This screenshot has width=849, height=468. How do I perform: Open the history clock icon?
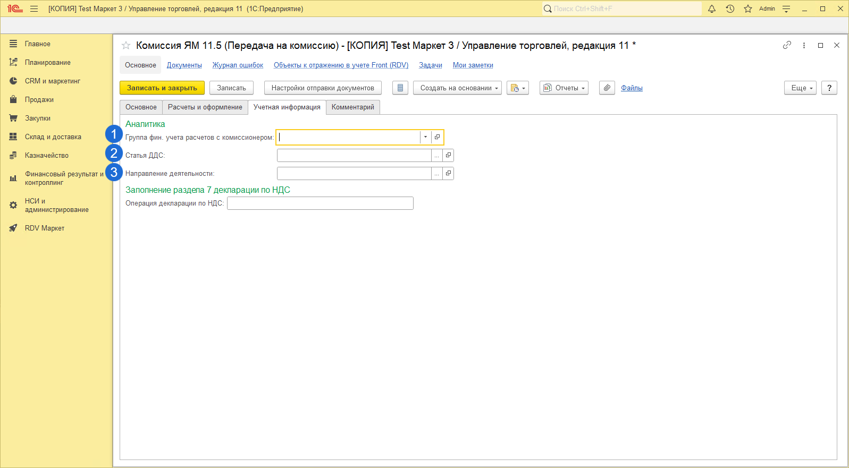coord(730,8)
